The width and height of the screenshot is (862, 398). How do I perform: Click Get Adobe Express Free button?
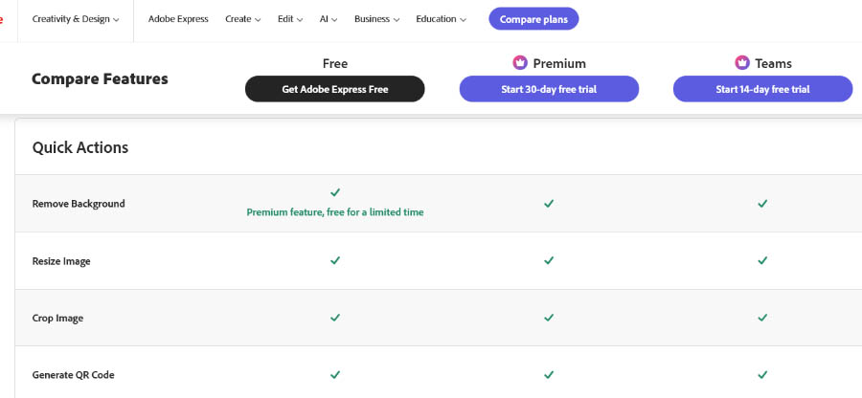click(x=335, y=89)
